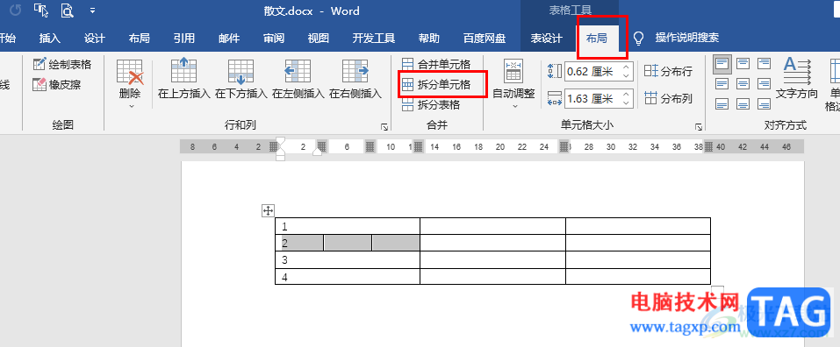Click the Delete (删除) table icon
The image size is (840, 347).
[x=129, y=72]
